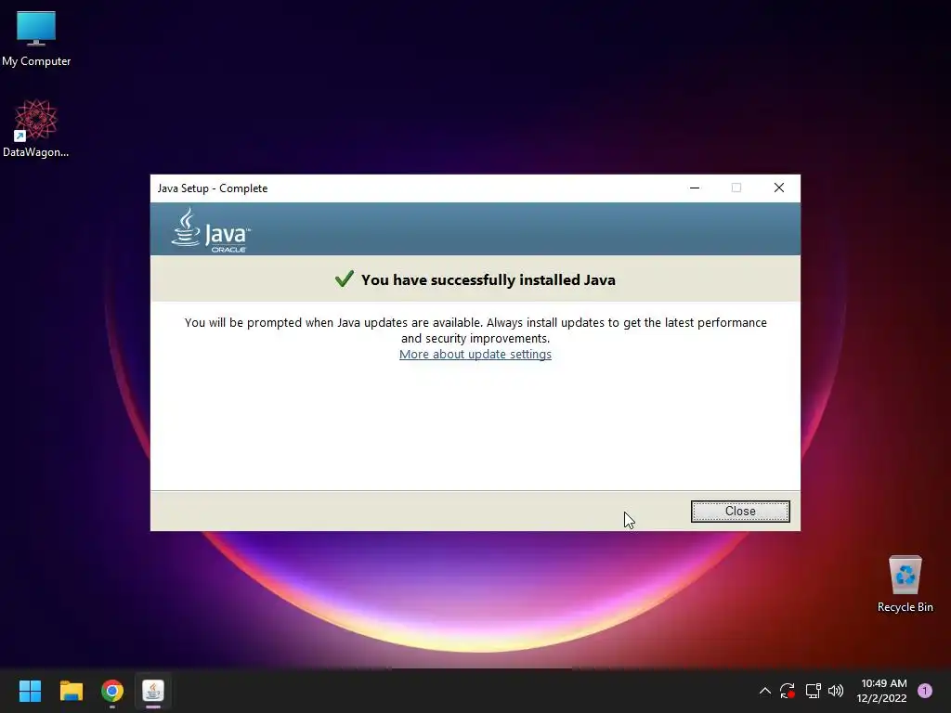Click the X to close Java Setup window
Viewport: 951px width, 713px height.
(x=779, y=188)
